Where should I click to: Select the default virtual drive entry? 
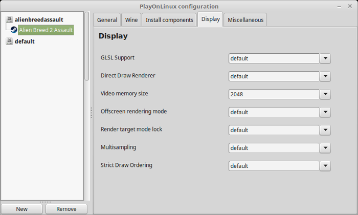point(25,41)
